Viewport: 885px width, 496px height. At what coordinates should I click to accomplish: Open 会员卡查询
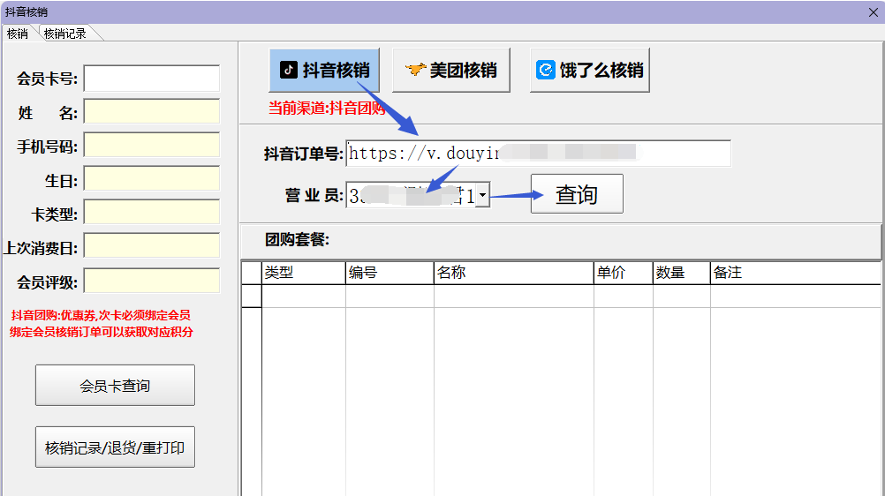[115, 386]
